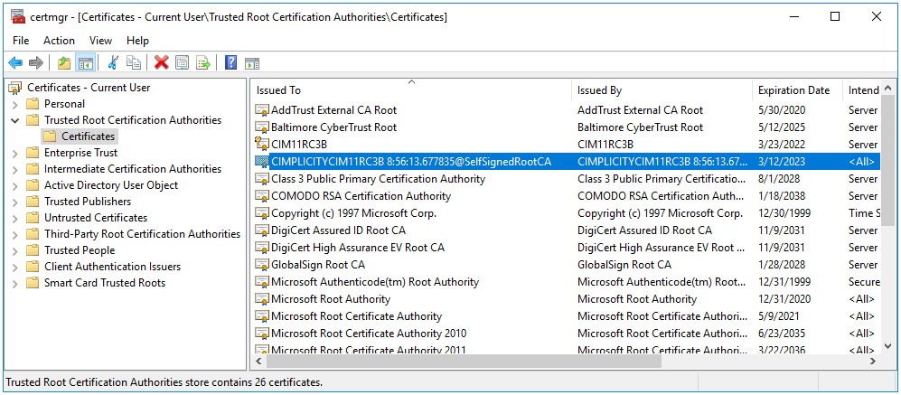Expand the Untrusted Certificates tree node

15,218
